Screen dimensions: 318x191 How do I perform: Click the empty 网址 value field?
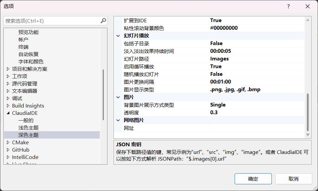pos(256,128)
